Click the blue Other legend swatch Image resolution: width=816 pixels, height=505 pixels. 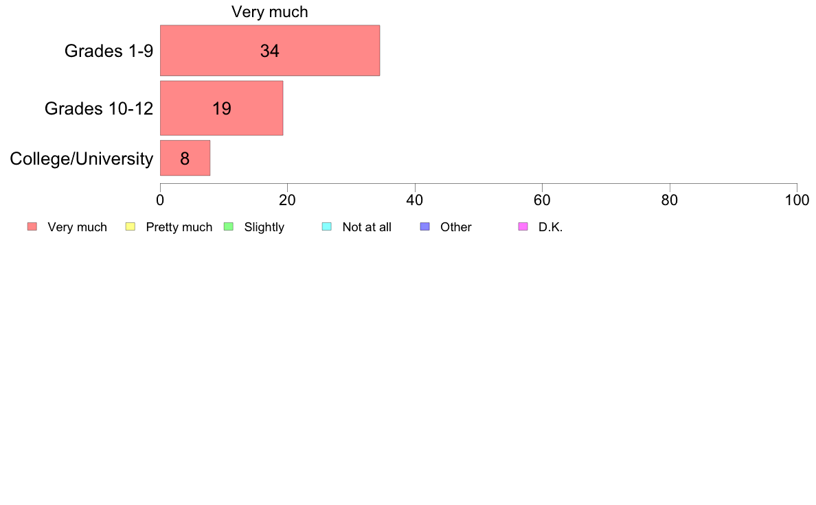point(424,226)
